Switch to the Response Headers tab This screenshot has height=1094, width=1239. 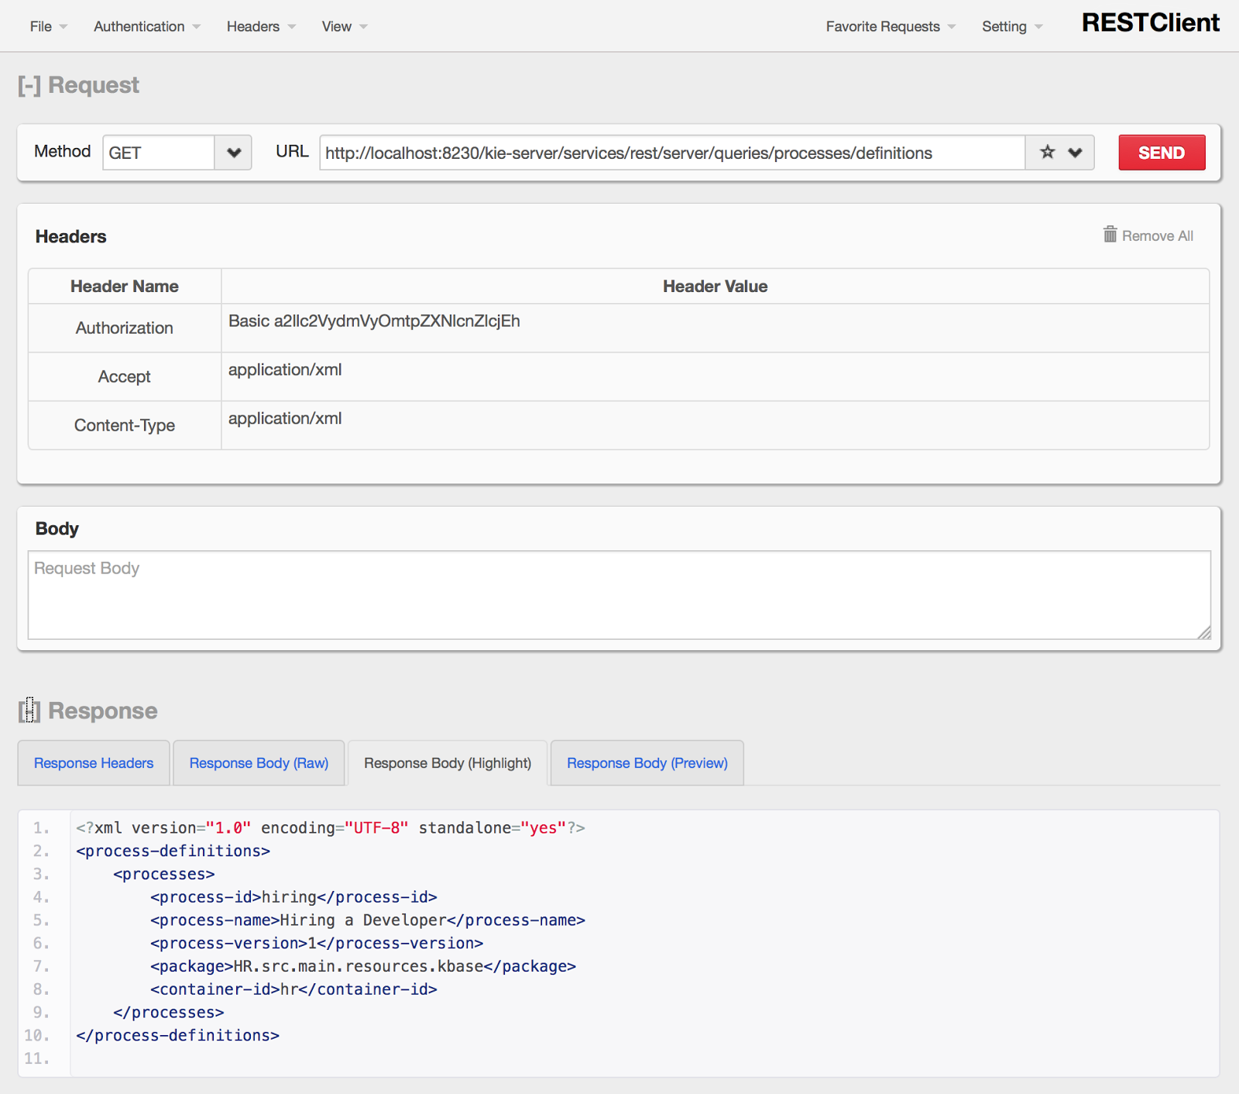coord(94,763)
